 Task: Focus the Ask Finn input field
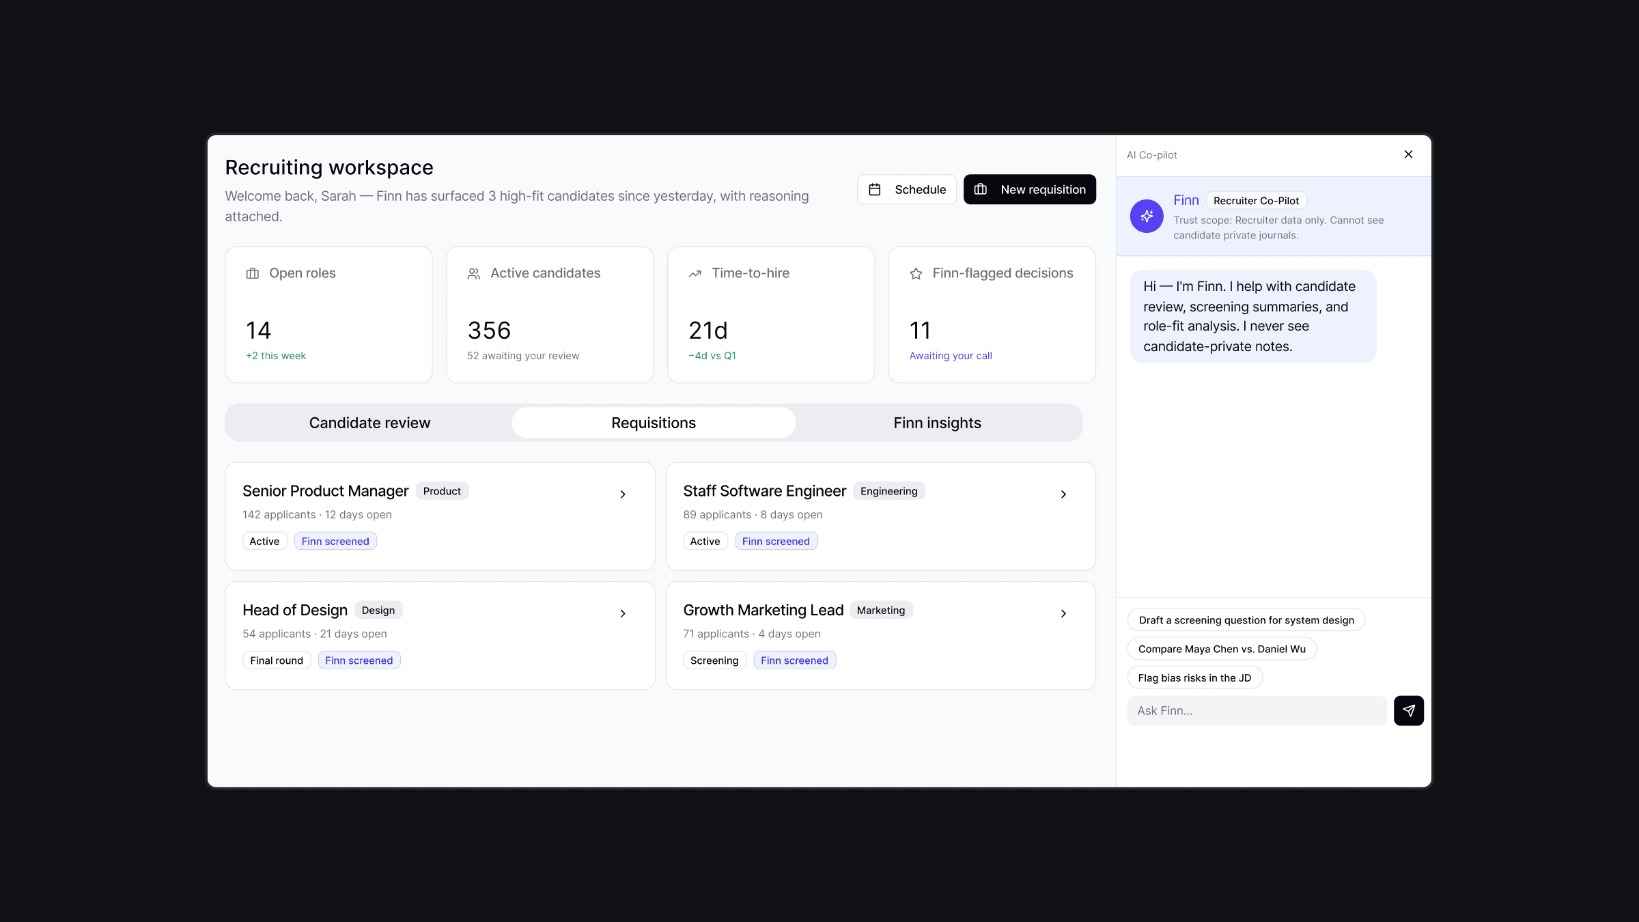(1257, 710)
